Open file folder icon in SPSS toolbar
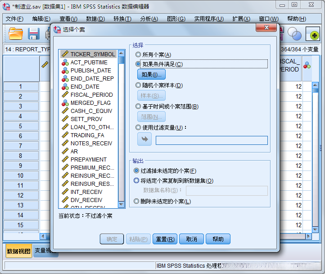 pos(16,34)
